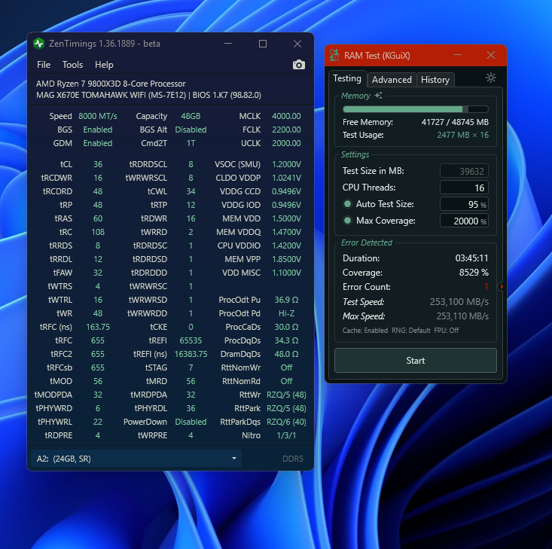Click the RAM Test app logo icon
Viewport: 552px width, 549px height.
point(334,55)
